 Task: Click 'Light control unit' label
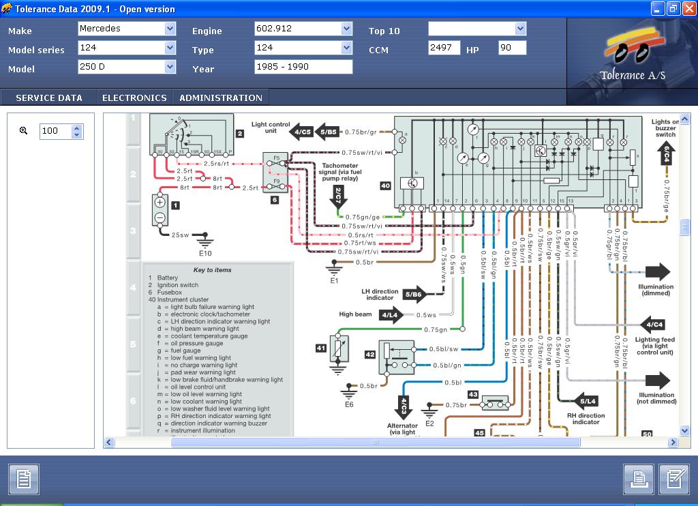pos(271,128)
